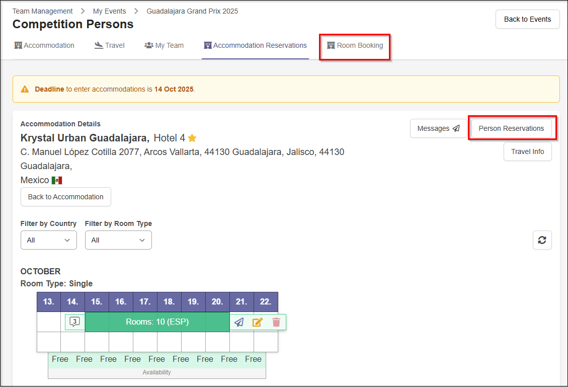The width and height of the screenshot is (568, 387).
Task: Select the My Team tab
Action: [164, 46]
